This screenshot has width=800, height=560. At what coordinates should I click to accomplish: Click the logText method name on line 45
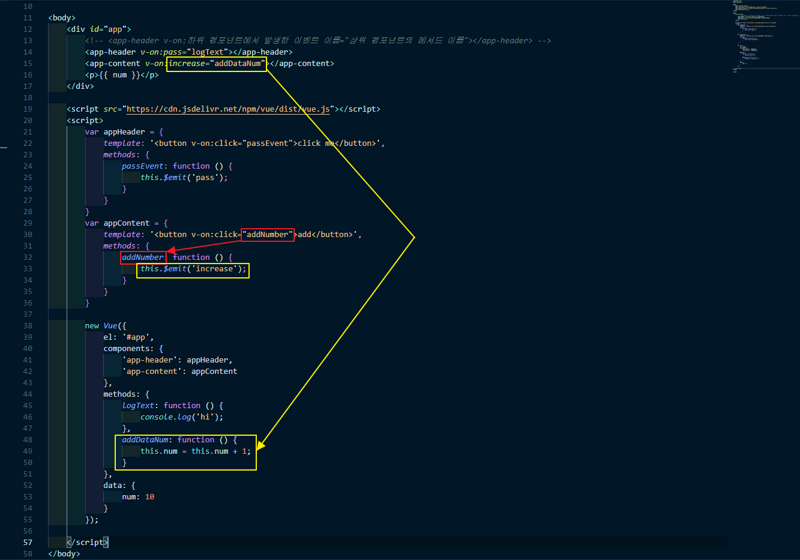point(138,406)
